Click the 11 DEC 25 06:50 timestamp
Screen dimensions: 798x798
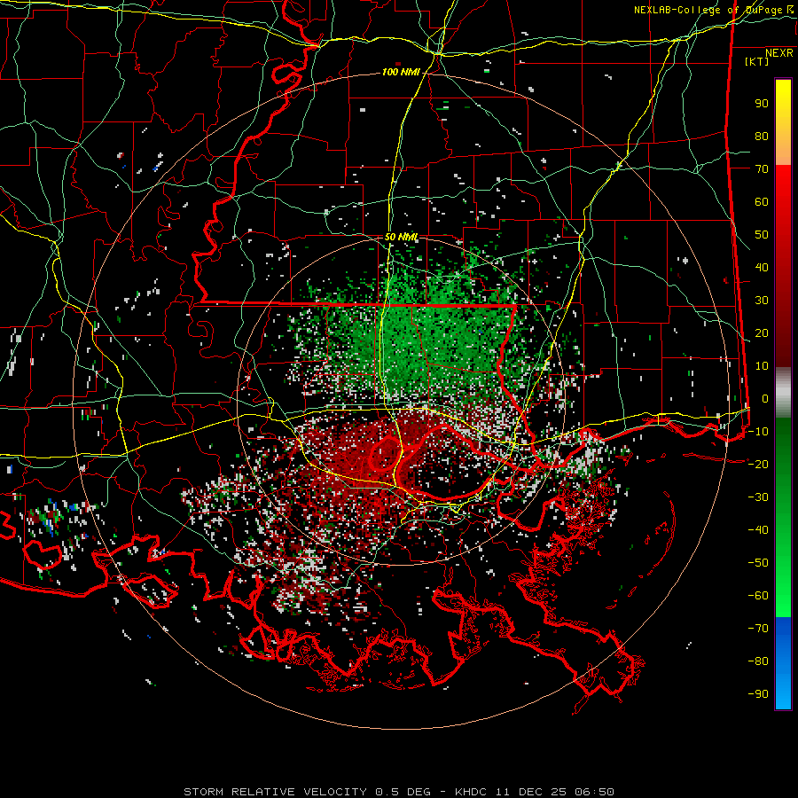pyautogui.click(x=555, y=792)
